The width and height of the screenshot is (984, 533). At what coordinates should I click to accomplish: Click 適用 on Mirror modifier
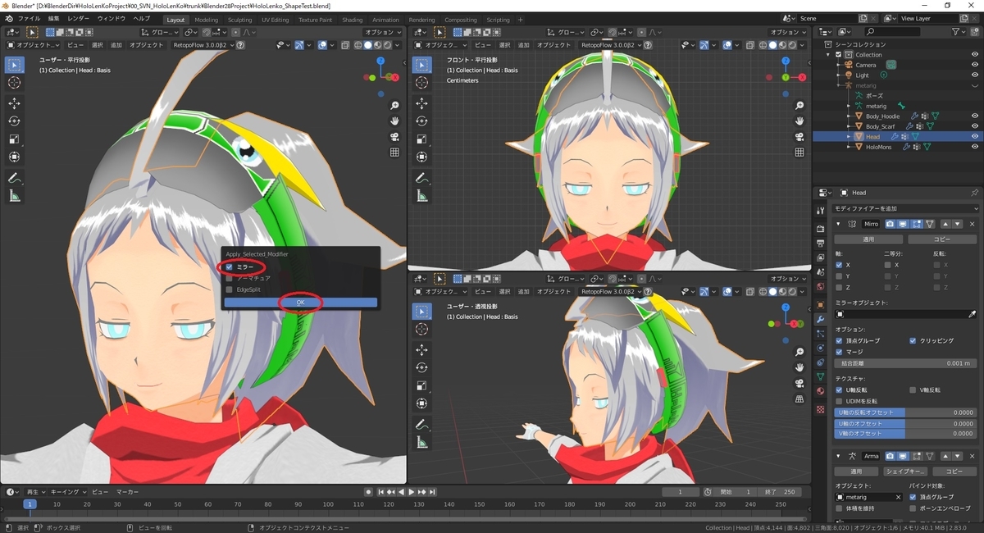(x=868, y=239)
